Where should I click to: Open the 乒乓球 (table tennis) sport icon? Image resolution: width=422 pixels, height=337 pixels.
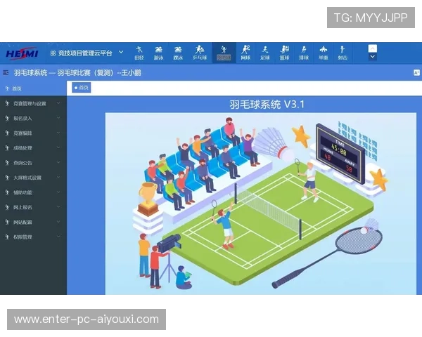200,53
